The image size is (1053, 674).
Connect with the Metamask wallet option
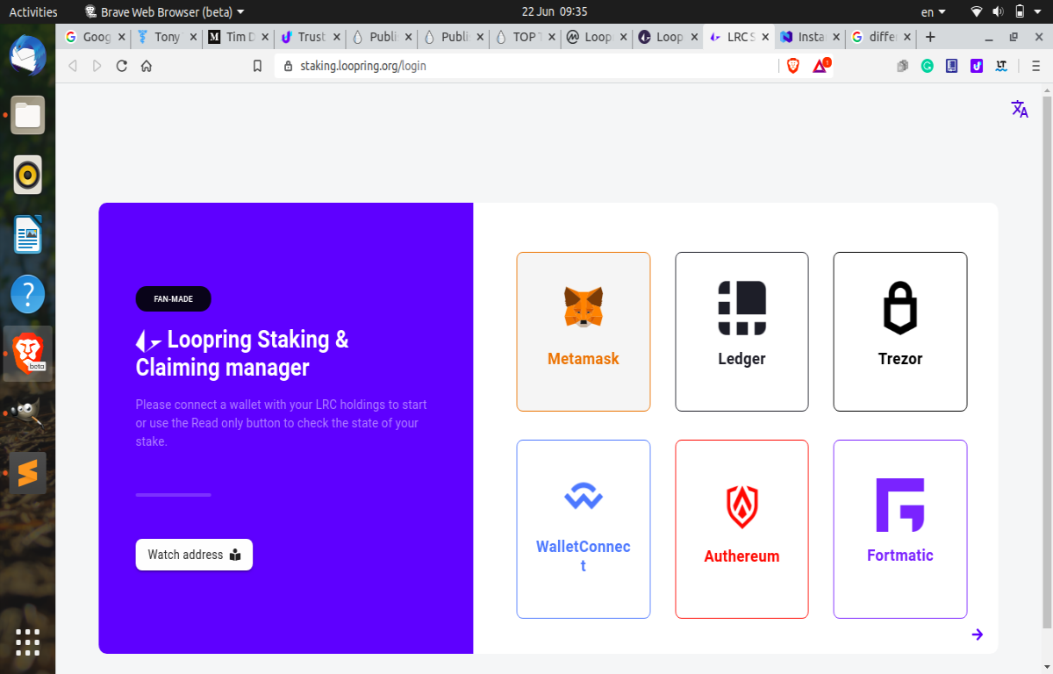(584, 332)
